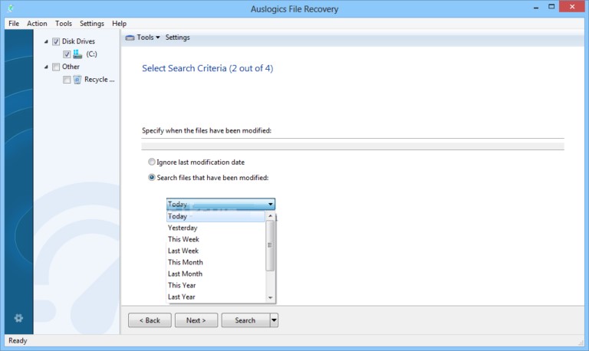Check the Recycle Bin checkbox
589x351 pixels.
pos(67,80)
